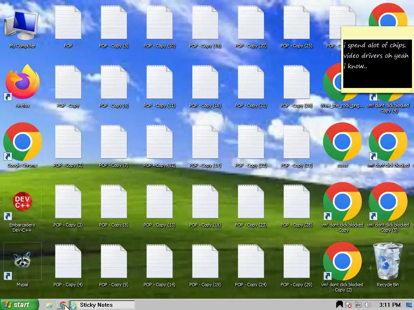Launch Chrome from the Quick Launch bar
Screen dimensions: 414x310
click(x=63, y=305)
